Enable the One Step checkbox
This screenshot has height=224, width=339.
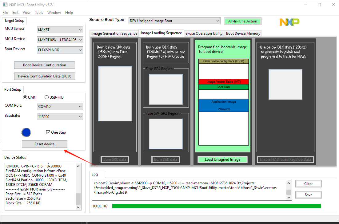click(48, 132)
